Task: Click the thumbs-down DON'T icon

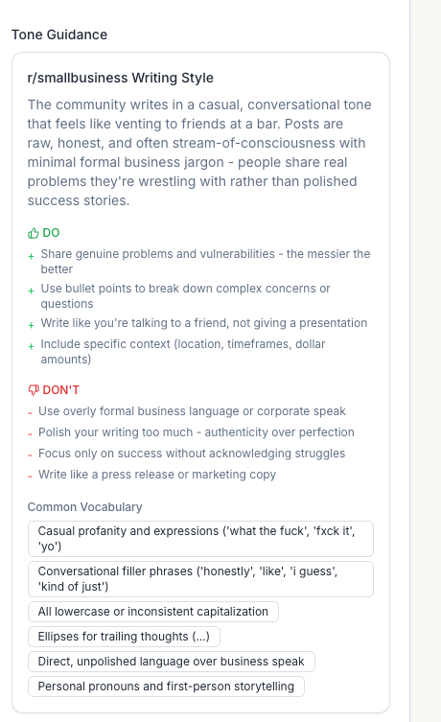Action: [x=34, y=390]
